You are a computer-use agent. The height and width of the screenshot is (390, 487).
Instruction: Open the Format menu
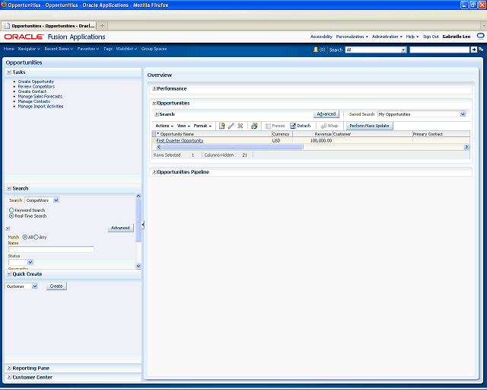click(202, 126)
